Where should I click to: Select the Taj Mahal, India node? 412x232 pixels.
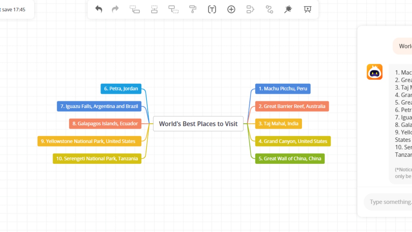click(x=278, y=124)
